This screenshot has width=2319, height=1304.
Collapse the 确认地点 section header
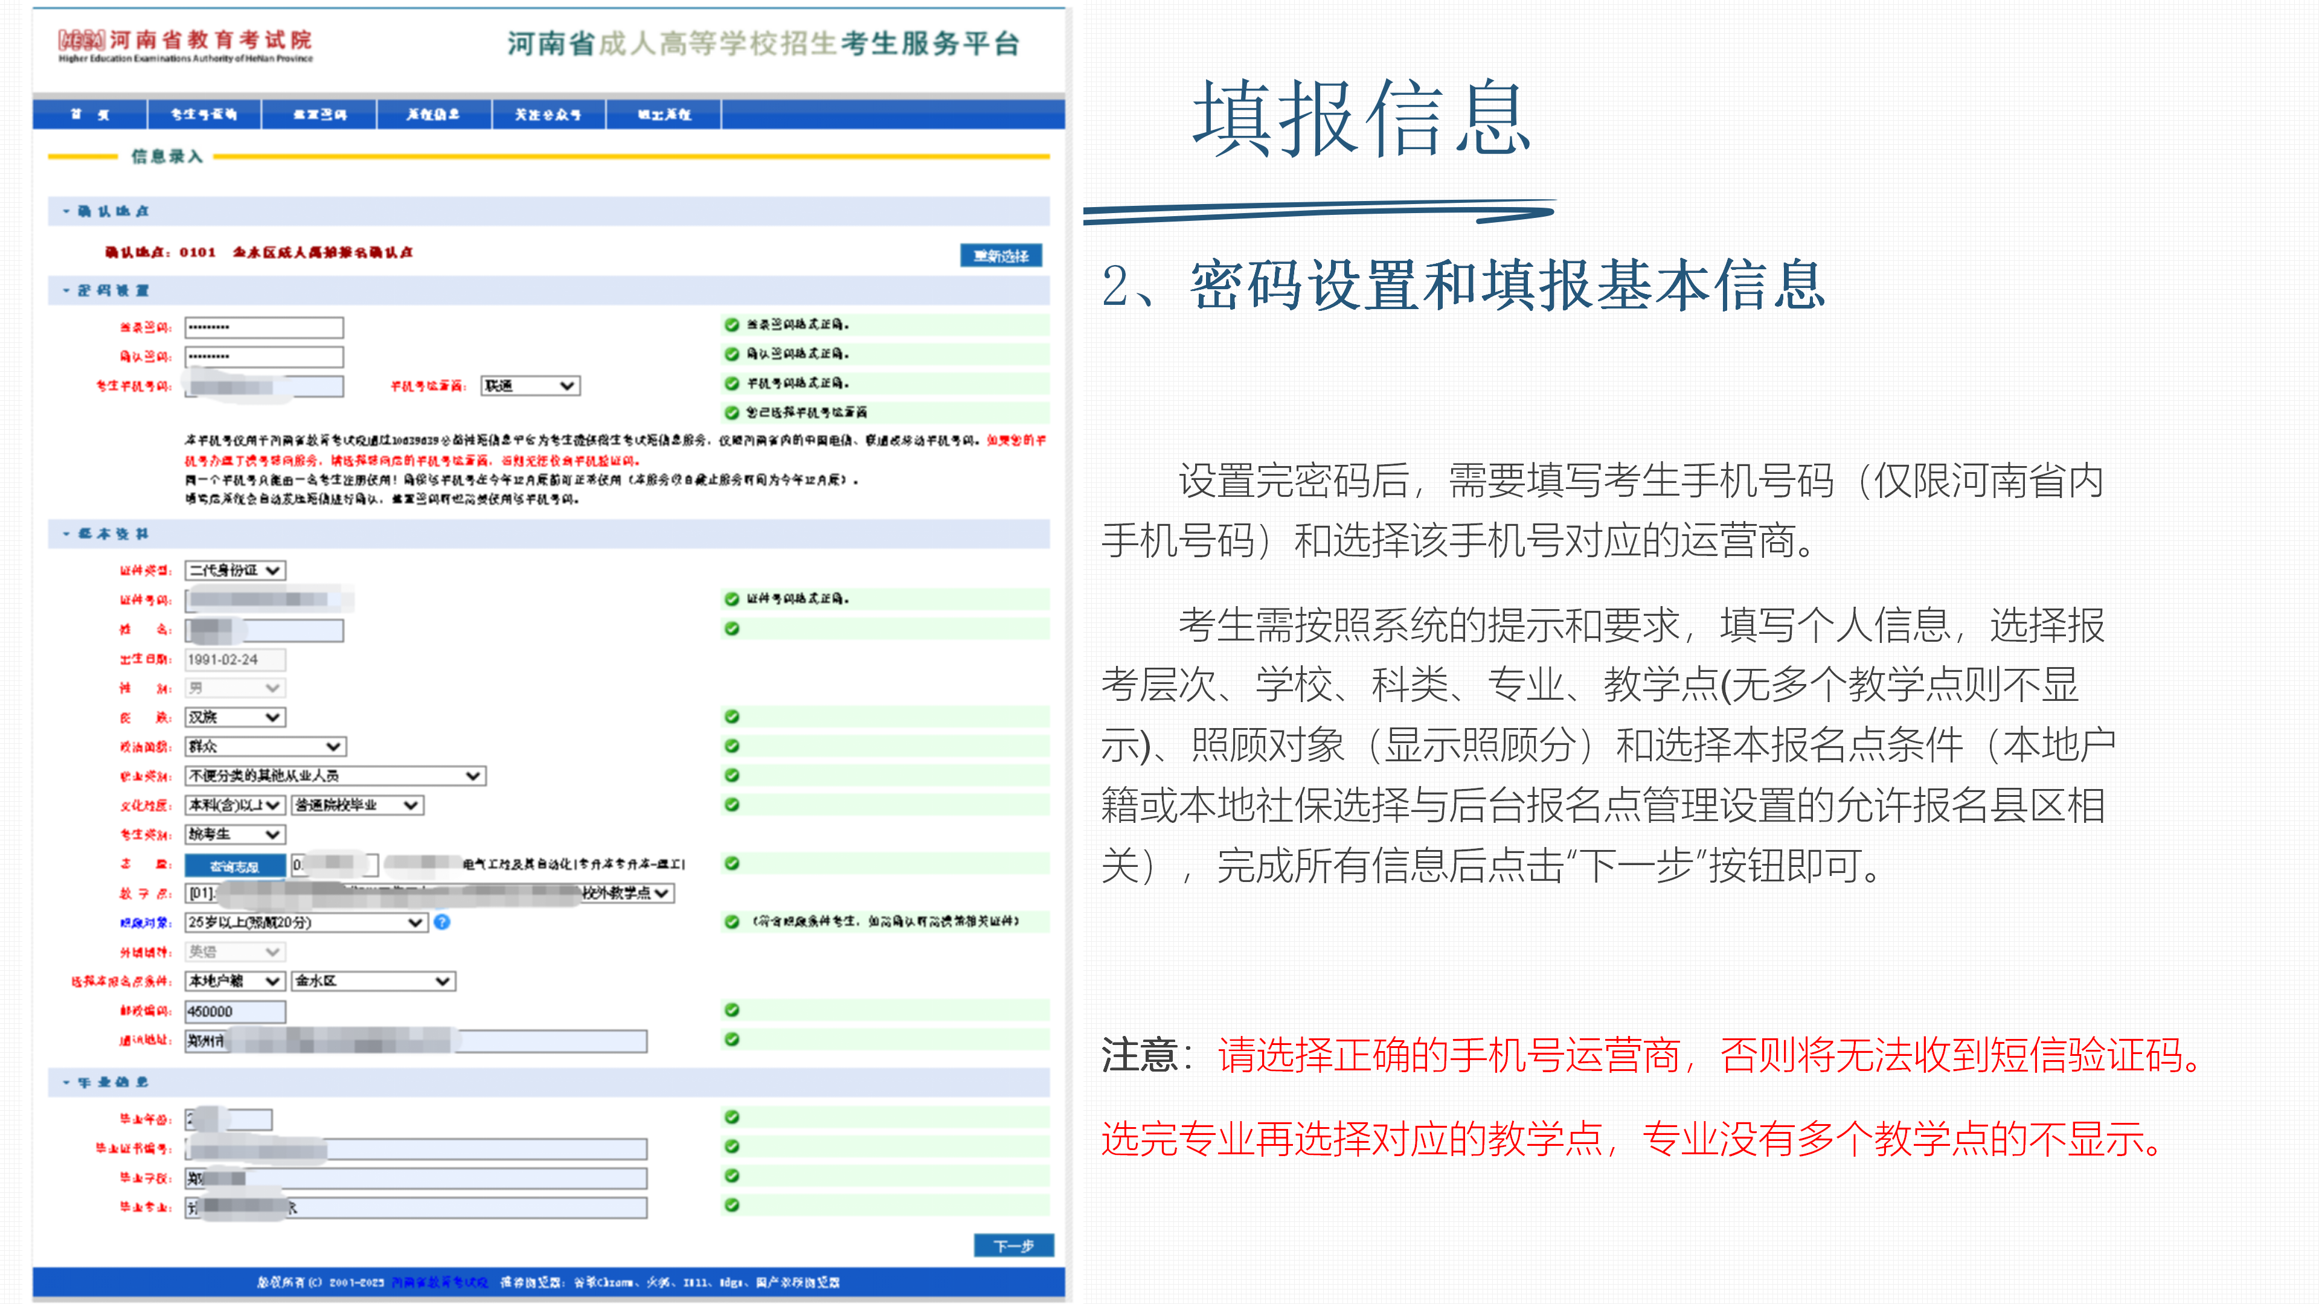coord(105,211)
